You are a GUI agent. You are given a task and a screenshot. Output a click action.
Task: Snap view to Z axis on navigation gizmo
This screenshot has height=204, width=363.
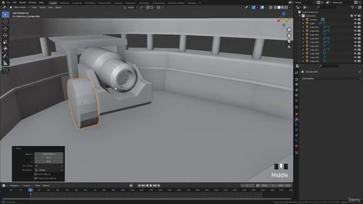[x=284, y=14]
